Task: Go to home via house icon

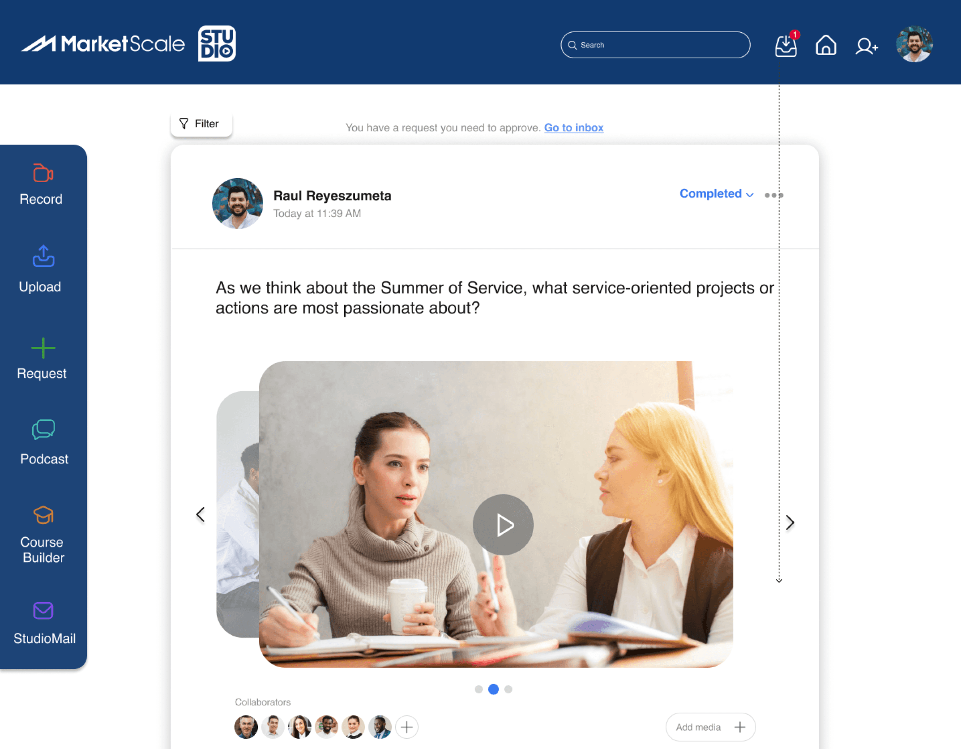Action: 825,45
